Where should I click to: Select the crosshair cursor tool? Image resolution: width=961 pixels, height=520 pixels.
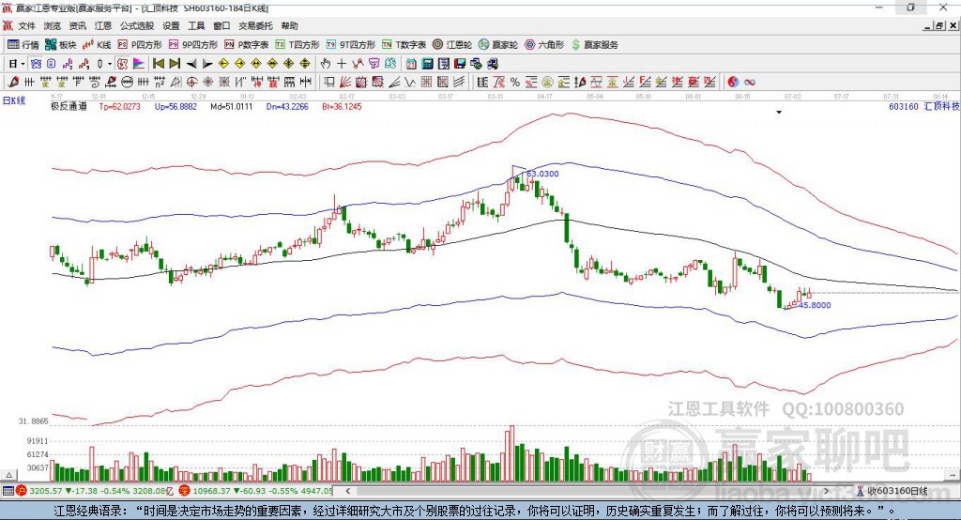pos(342,64)
